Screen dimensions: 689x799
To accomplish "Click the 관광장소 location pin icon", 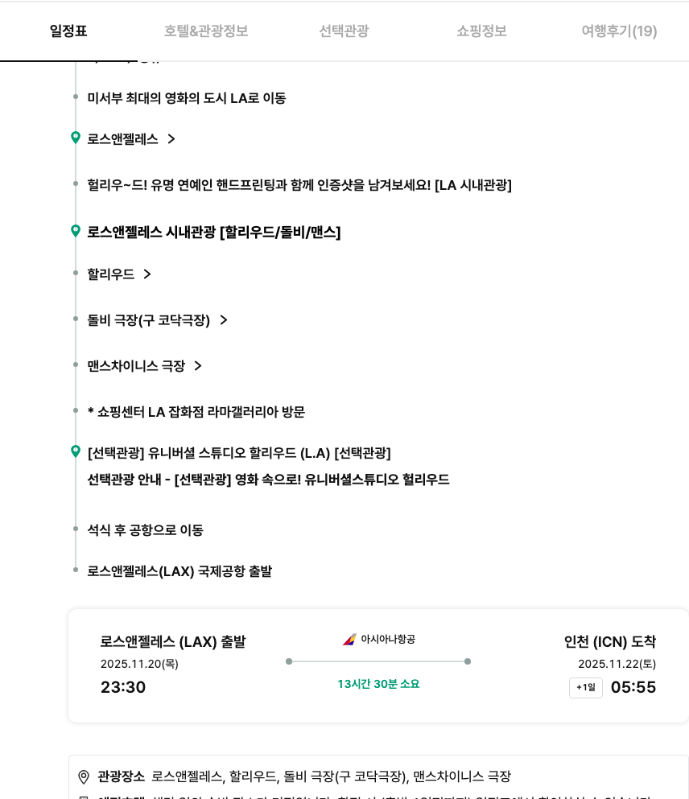I will (84, 777).
